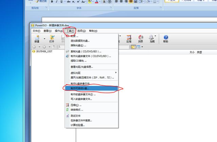
Task: Open the 选项(O) menu
Action: pyautogui.click(x=82, y=31)
